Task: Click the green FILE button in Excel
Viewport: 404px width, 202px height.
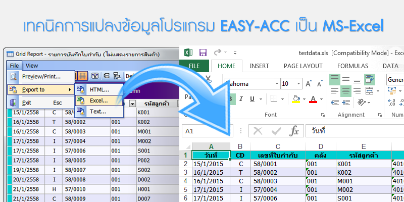Action: pos(194,66)
